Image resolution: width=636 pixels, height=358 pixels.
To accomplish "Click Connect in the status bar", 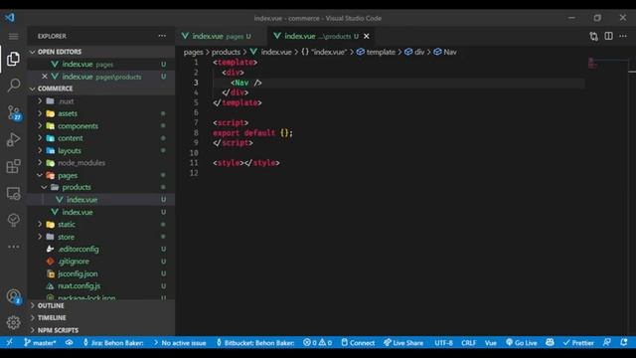I will [x=358, y=342].
